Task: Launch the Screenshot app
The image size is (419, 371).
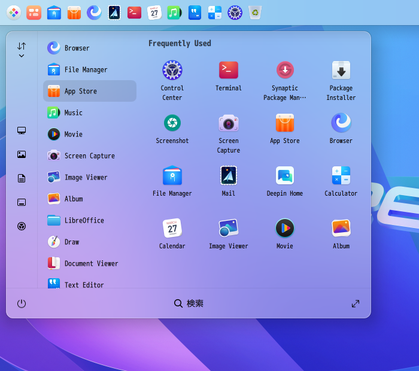Action: (x=172, y=123)
